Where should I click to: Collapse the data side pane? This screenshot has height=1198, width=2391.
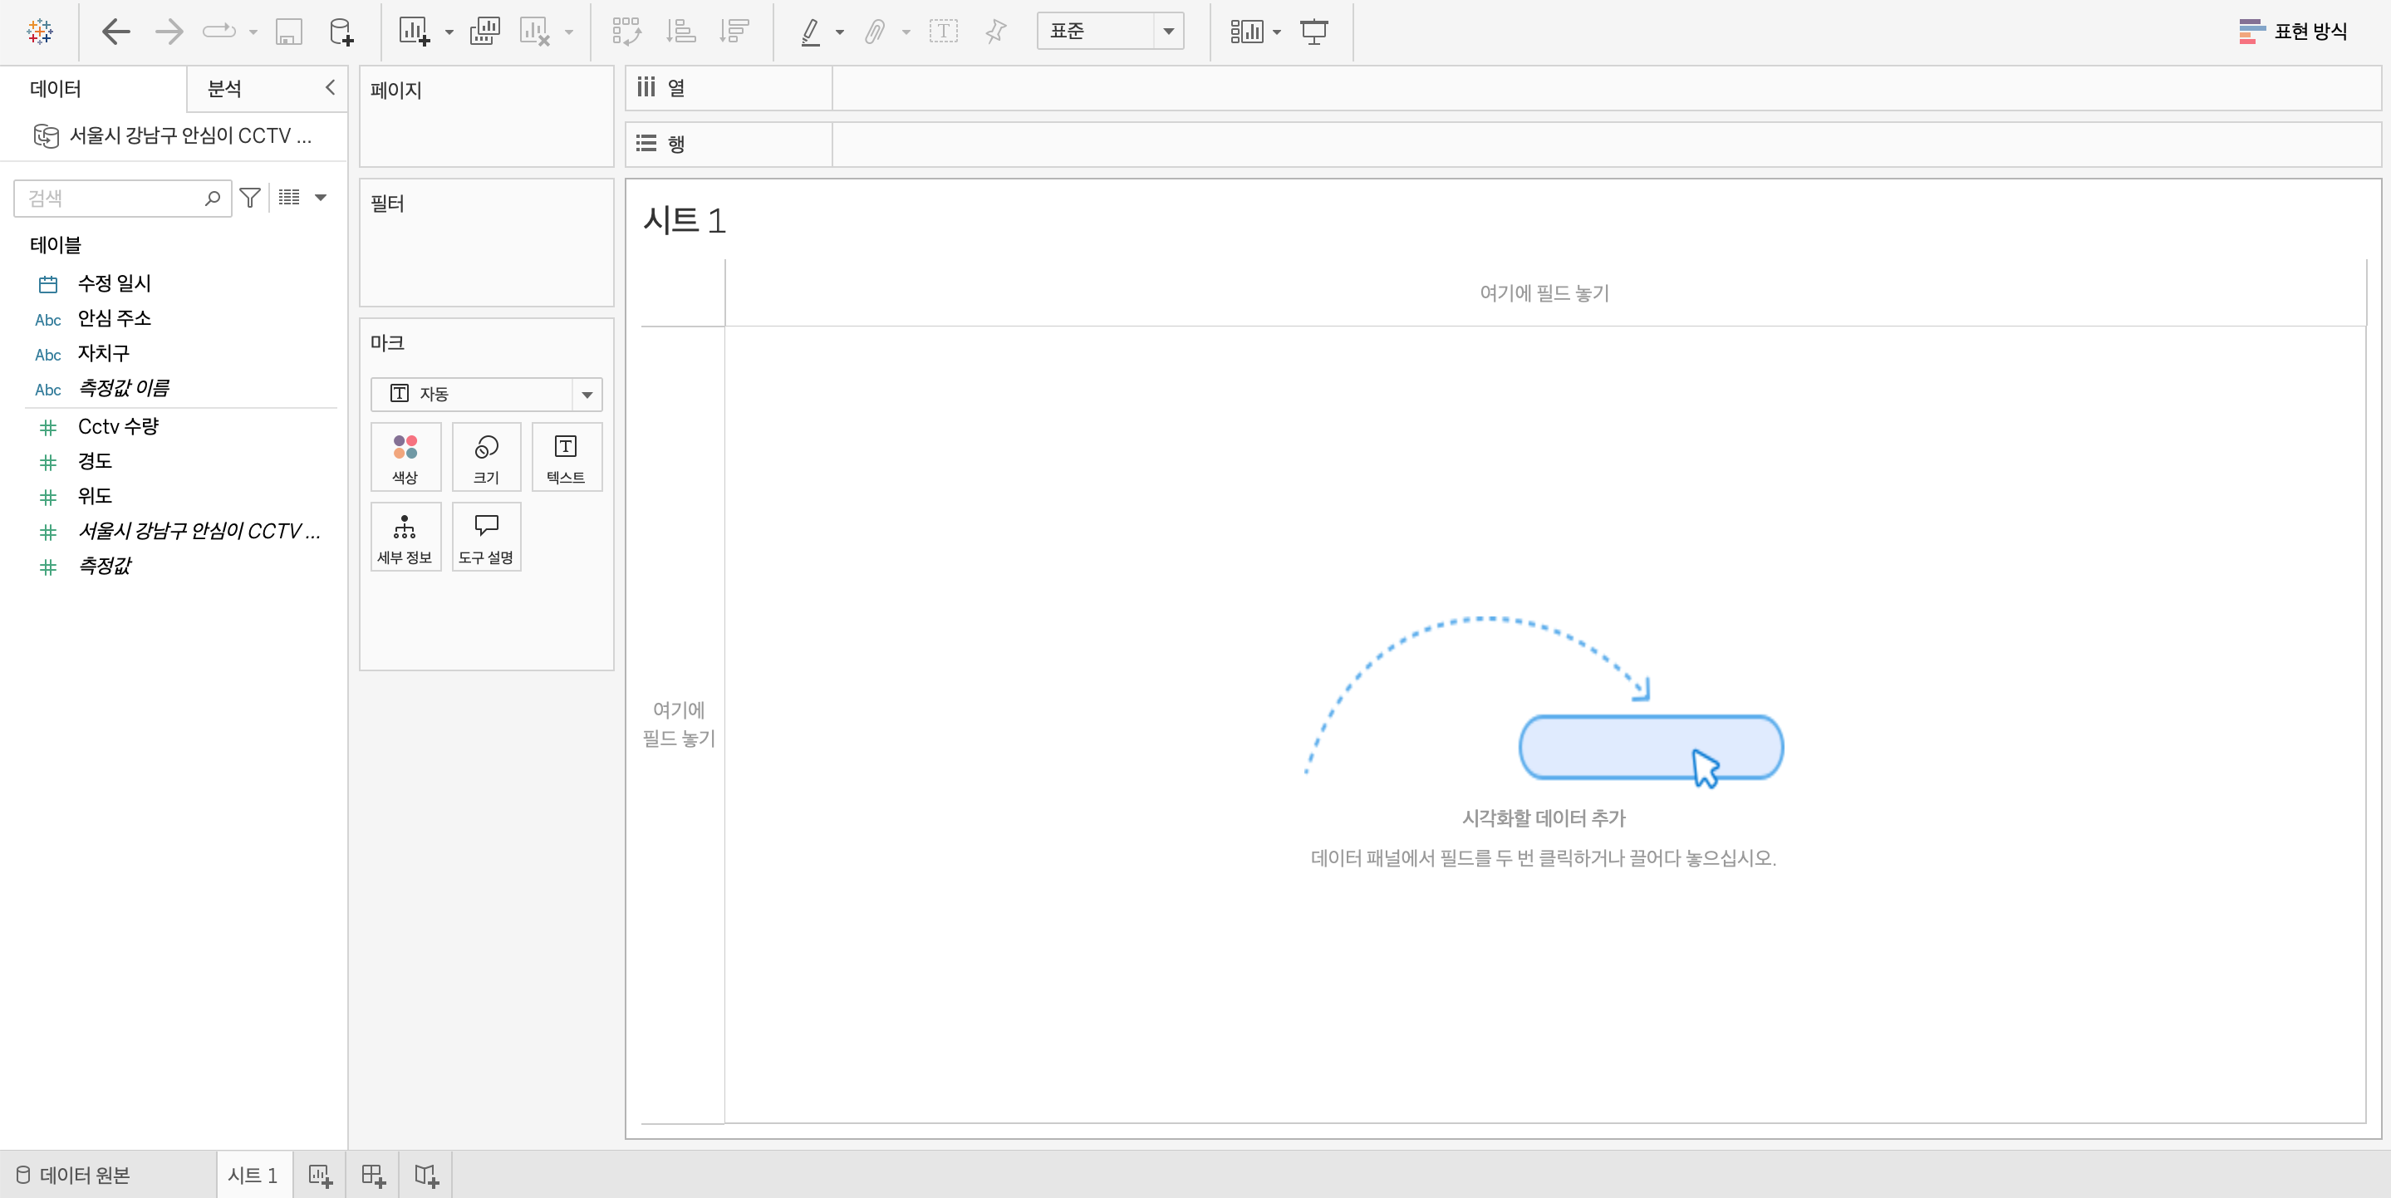click(330, 88)
